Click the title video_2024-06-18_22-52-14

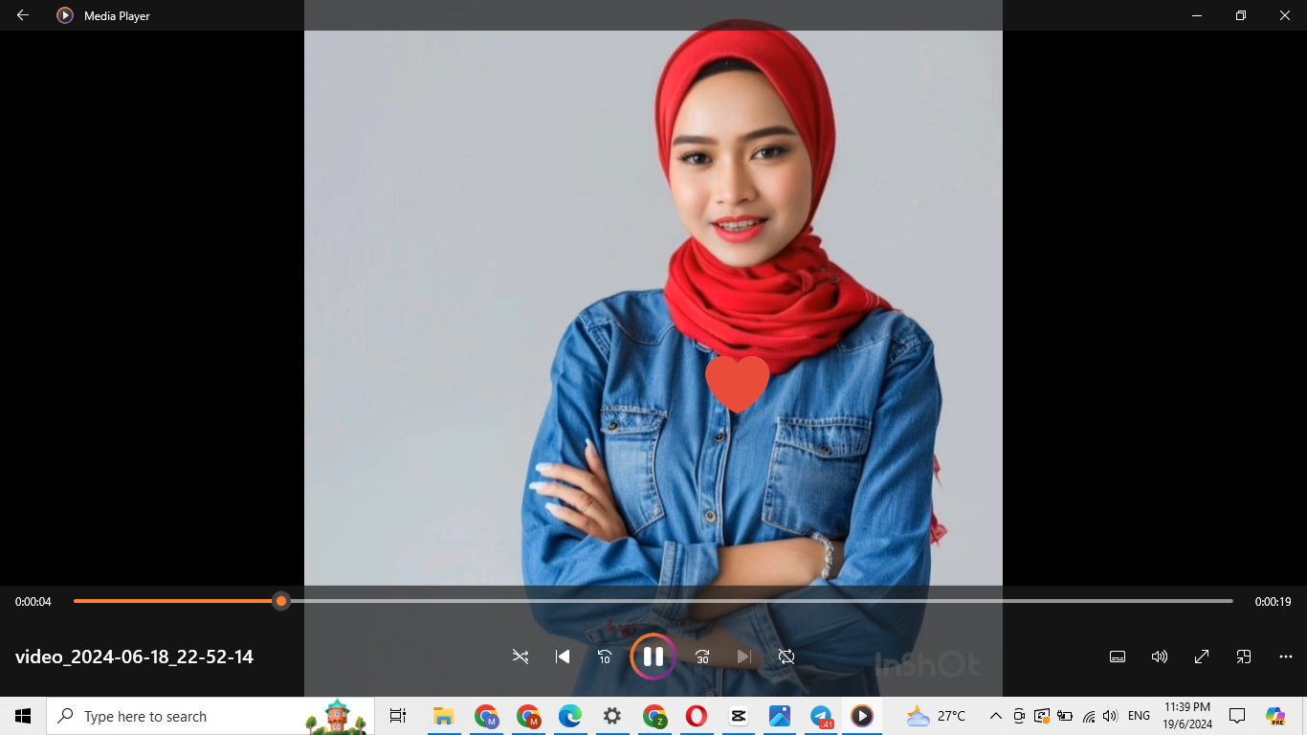tap(134, 657)
